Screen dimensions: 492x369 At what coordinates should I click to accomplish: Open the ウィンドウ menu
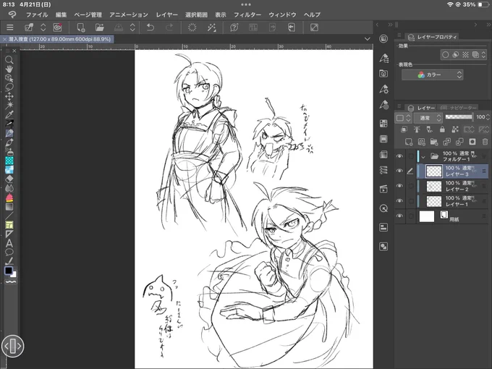pyautogui.click(x=282, y=14)
